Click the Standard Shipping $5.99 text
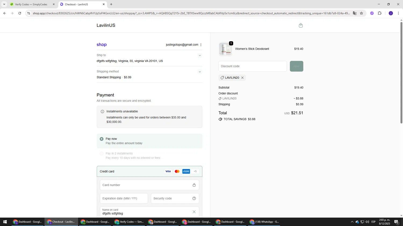The image size is (403, 226). click(x=114, y=77)
